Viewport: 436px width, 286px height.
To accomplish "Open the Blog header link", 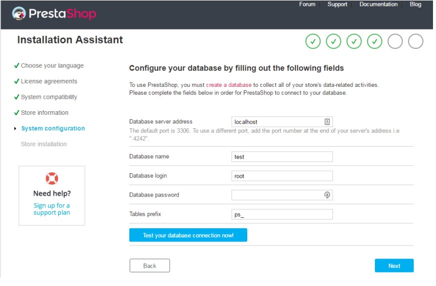I will tap(415, 4).
